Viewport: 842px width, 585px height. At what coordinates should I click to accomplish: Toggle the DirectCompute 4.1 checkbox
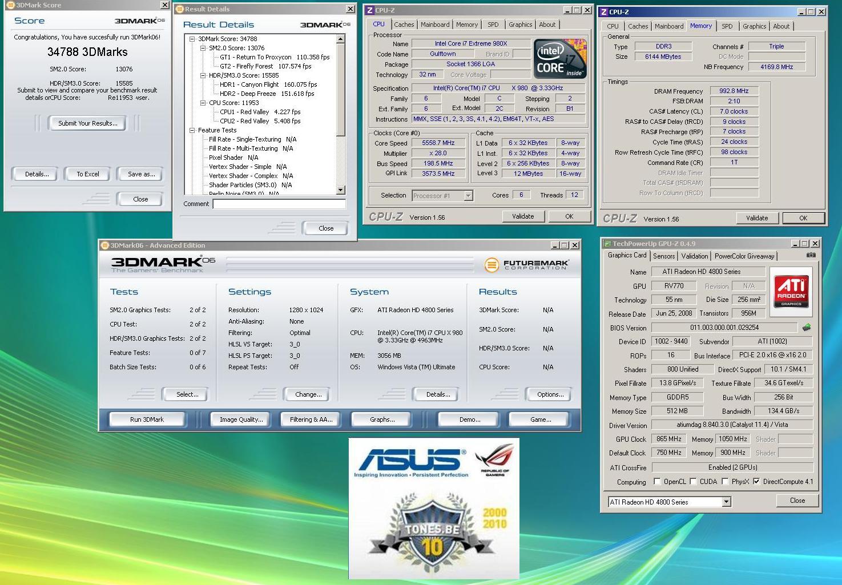[756, 482]
